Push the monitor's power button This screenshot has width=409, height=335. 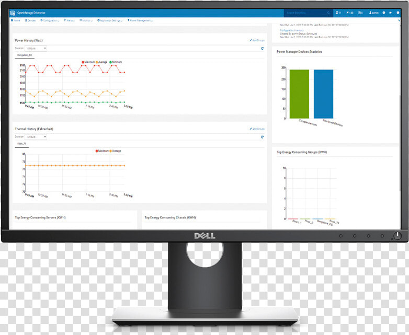(x=397, y=236)
